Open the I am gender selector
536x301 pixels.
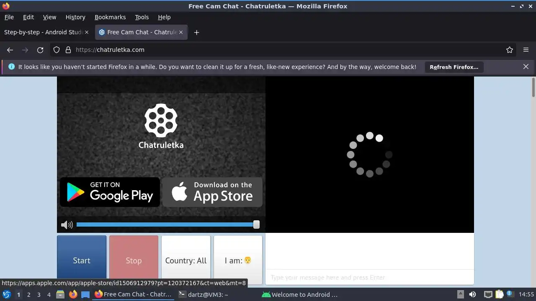238,260
